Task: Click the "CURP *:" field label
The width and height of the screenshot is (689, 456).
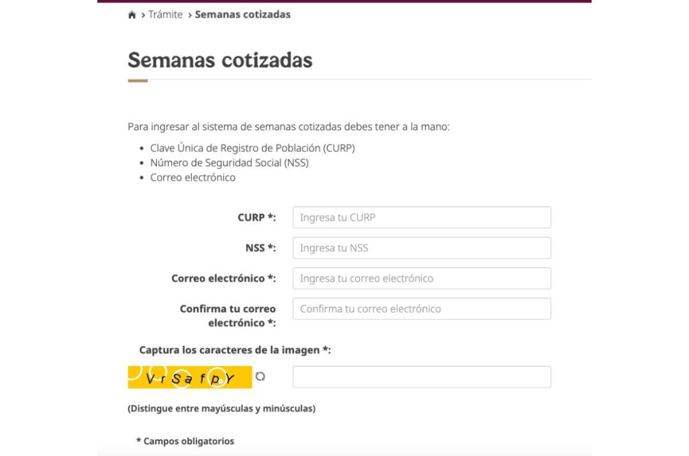Action: point(256,217)
